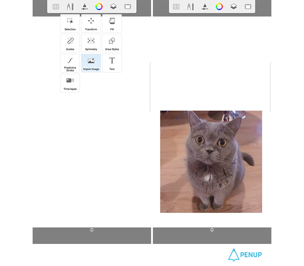The width and height of the screenshot is (304, 266).
Task: Enable Predictive Stroke
Action: 70,63
